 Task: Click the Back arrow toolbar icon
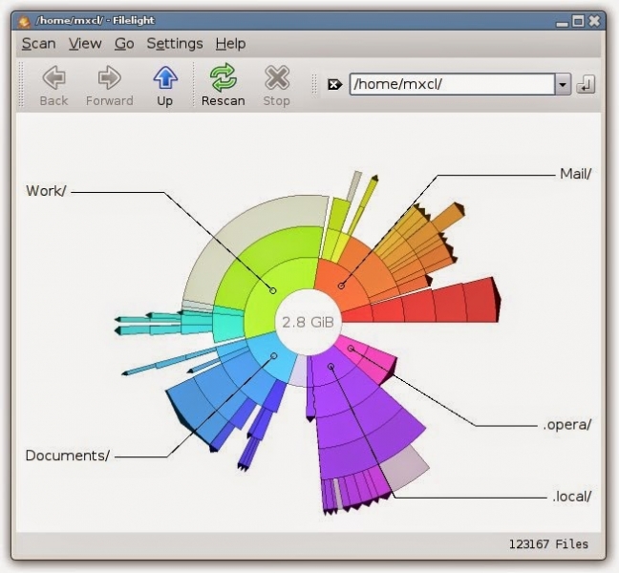[x=54, y=78]
